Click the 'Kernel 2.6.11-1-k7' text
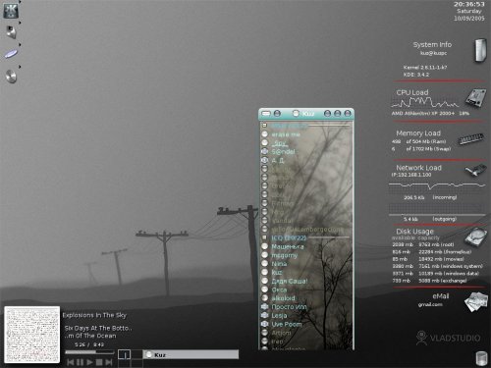 425,68
